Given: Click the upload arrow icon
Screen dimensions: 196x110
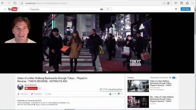Looking at the screenshot, I should coord(176,9).
